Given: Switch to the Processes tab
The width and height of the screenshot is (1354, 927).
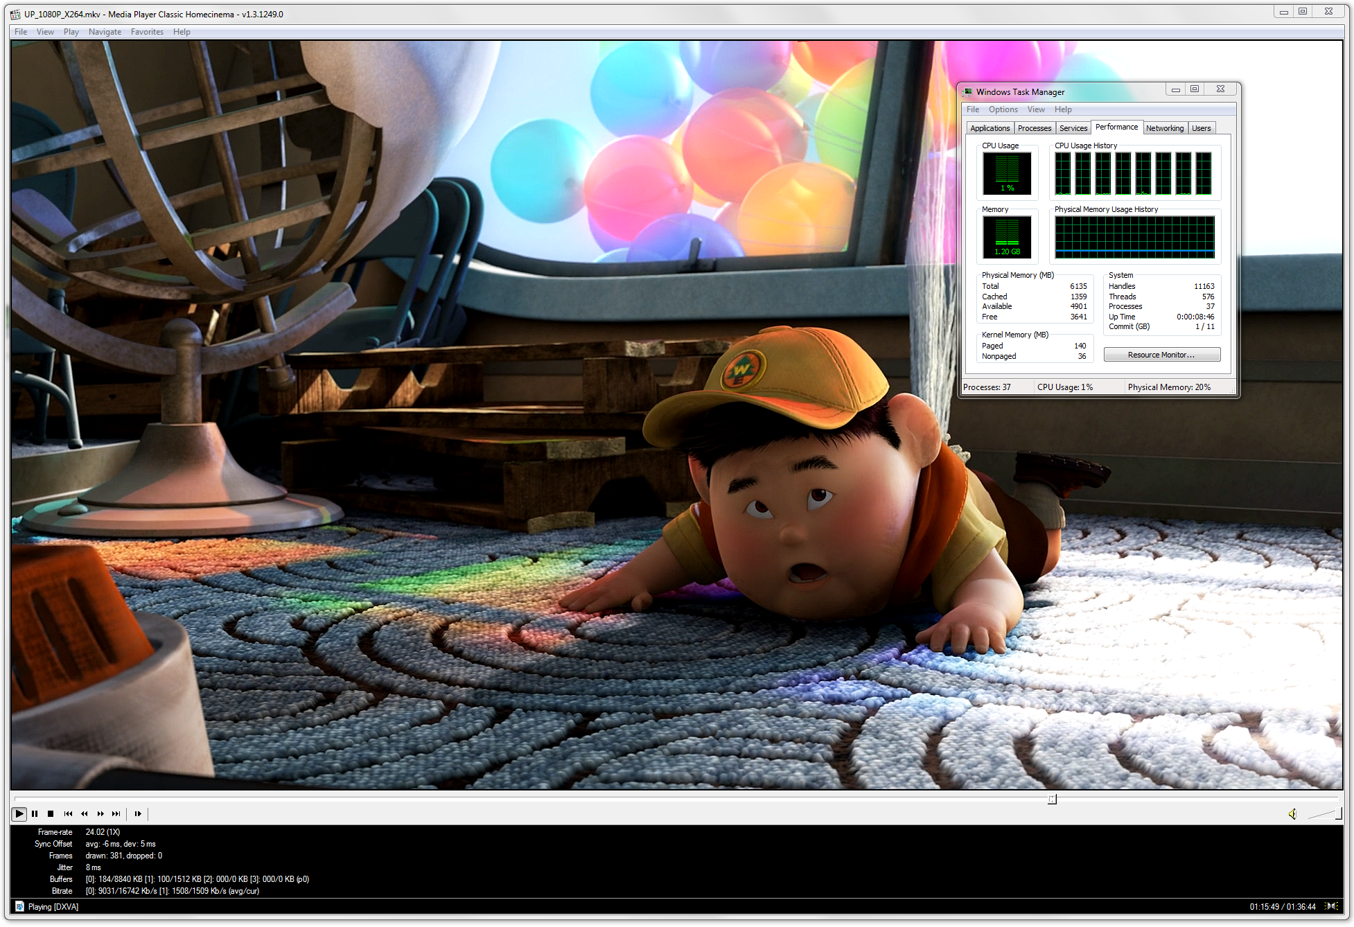Looking at the screenshot, I should 1034,128.
